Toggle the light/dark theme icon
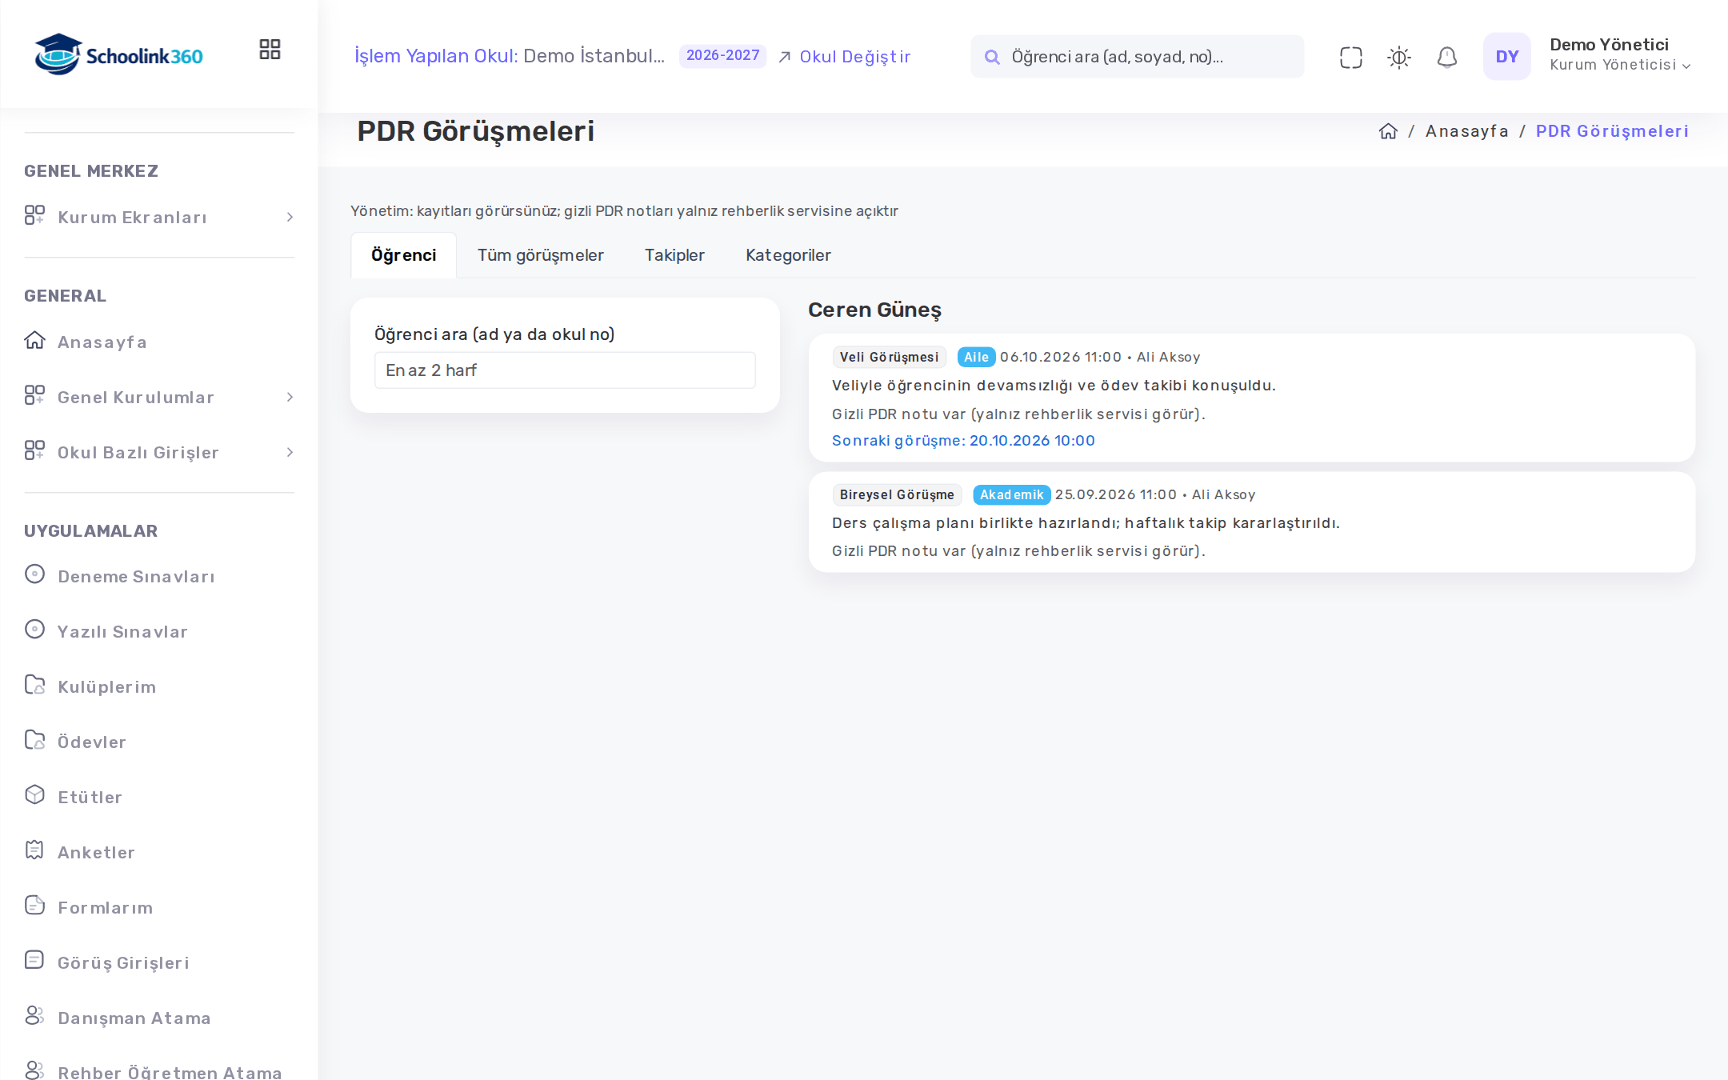Image resolution: width=1728 pixels, height=1080 pixels. pyautogui.click(x=1398, y=57)
